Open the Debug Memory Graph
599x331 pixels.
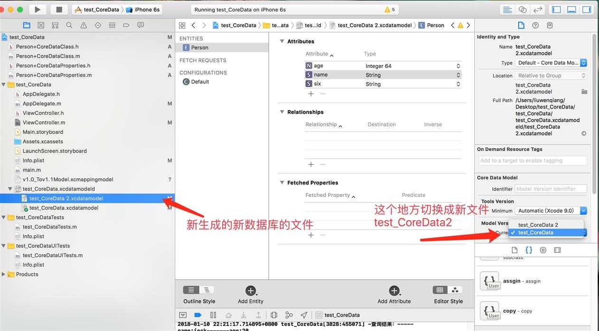pos(289,315)
